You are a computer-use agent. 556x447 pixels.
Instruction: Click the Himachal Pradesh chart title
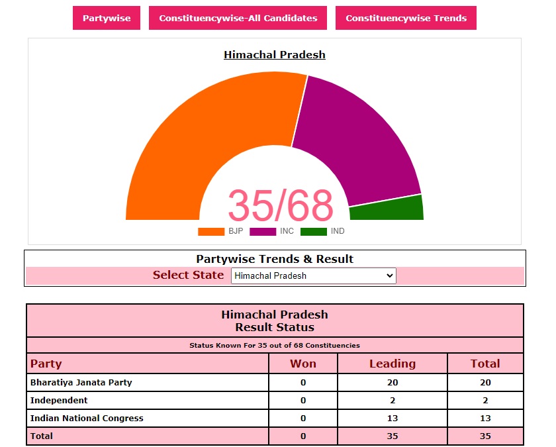tap(275, 55)
